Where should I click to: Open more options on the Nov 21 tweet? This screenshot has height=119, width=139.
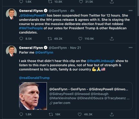pos(131,48)
